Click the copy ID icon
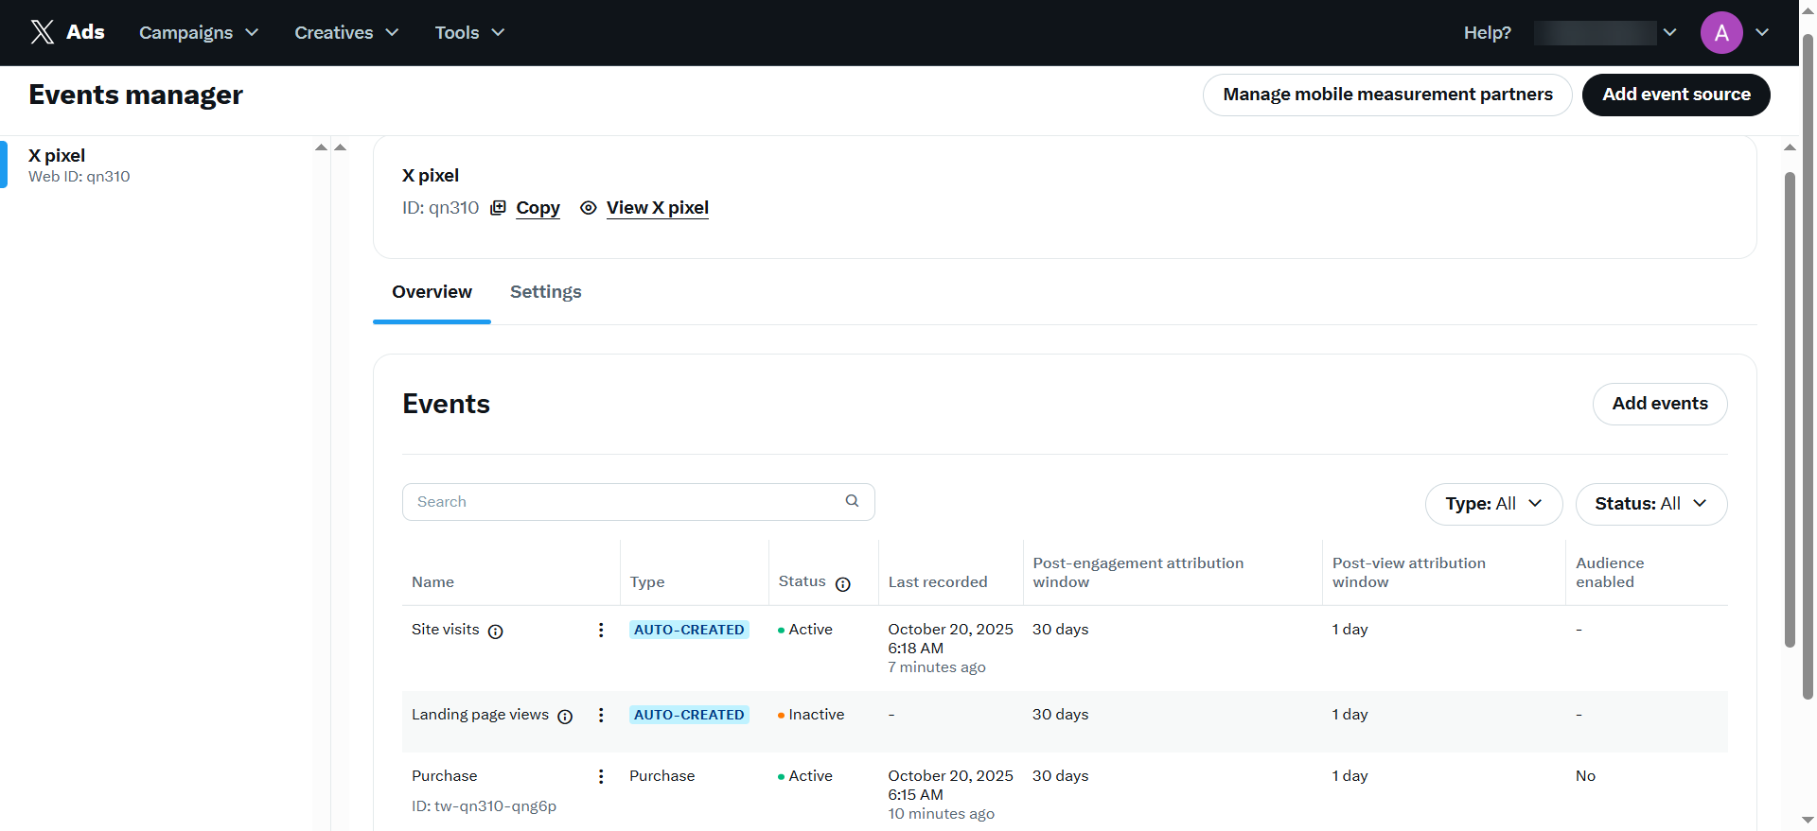Screen dimensions: 1817x831 point(498,208)
